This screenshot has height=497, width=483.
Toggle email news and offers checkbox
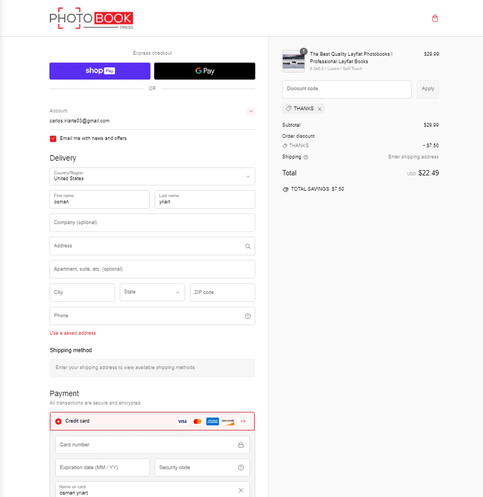(53, 138)
